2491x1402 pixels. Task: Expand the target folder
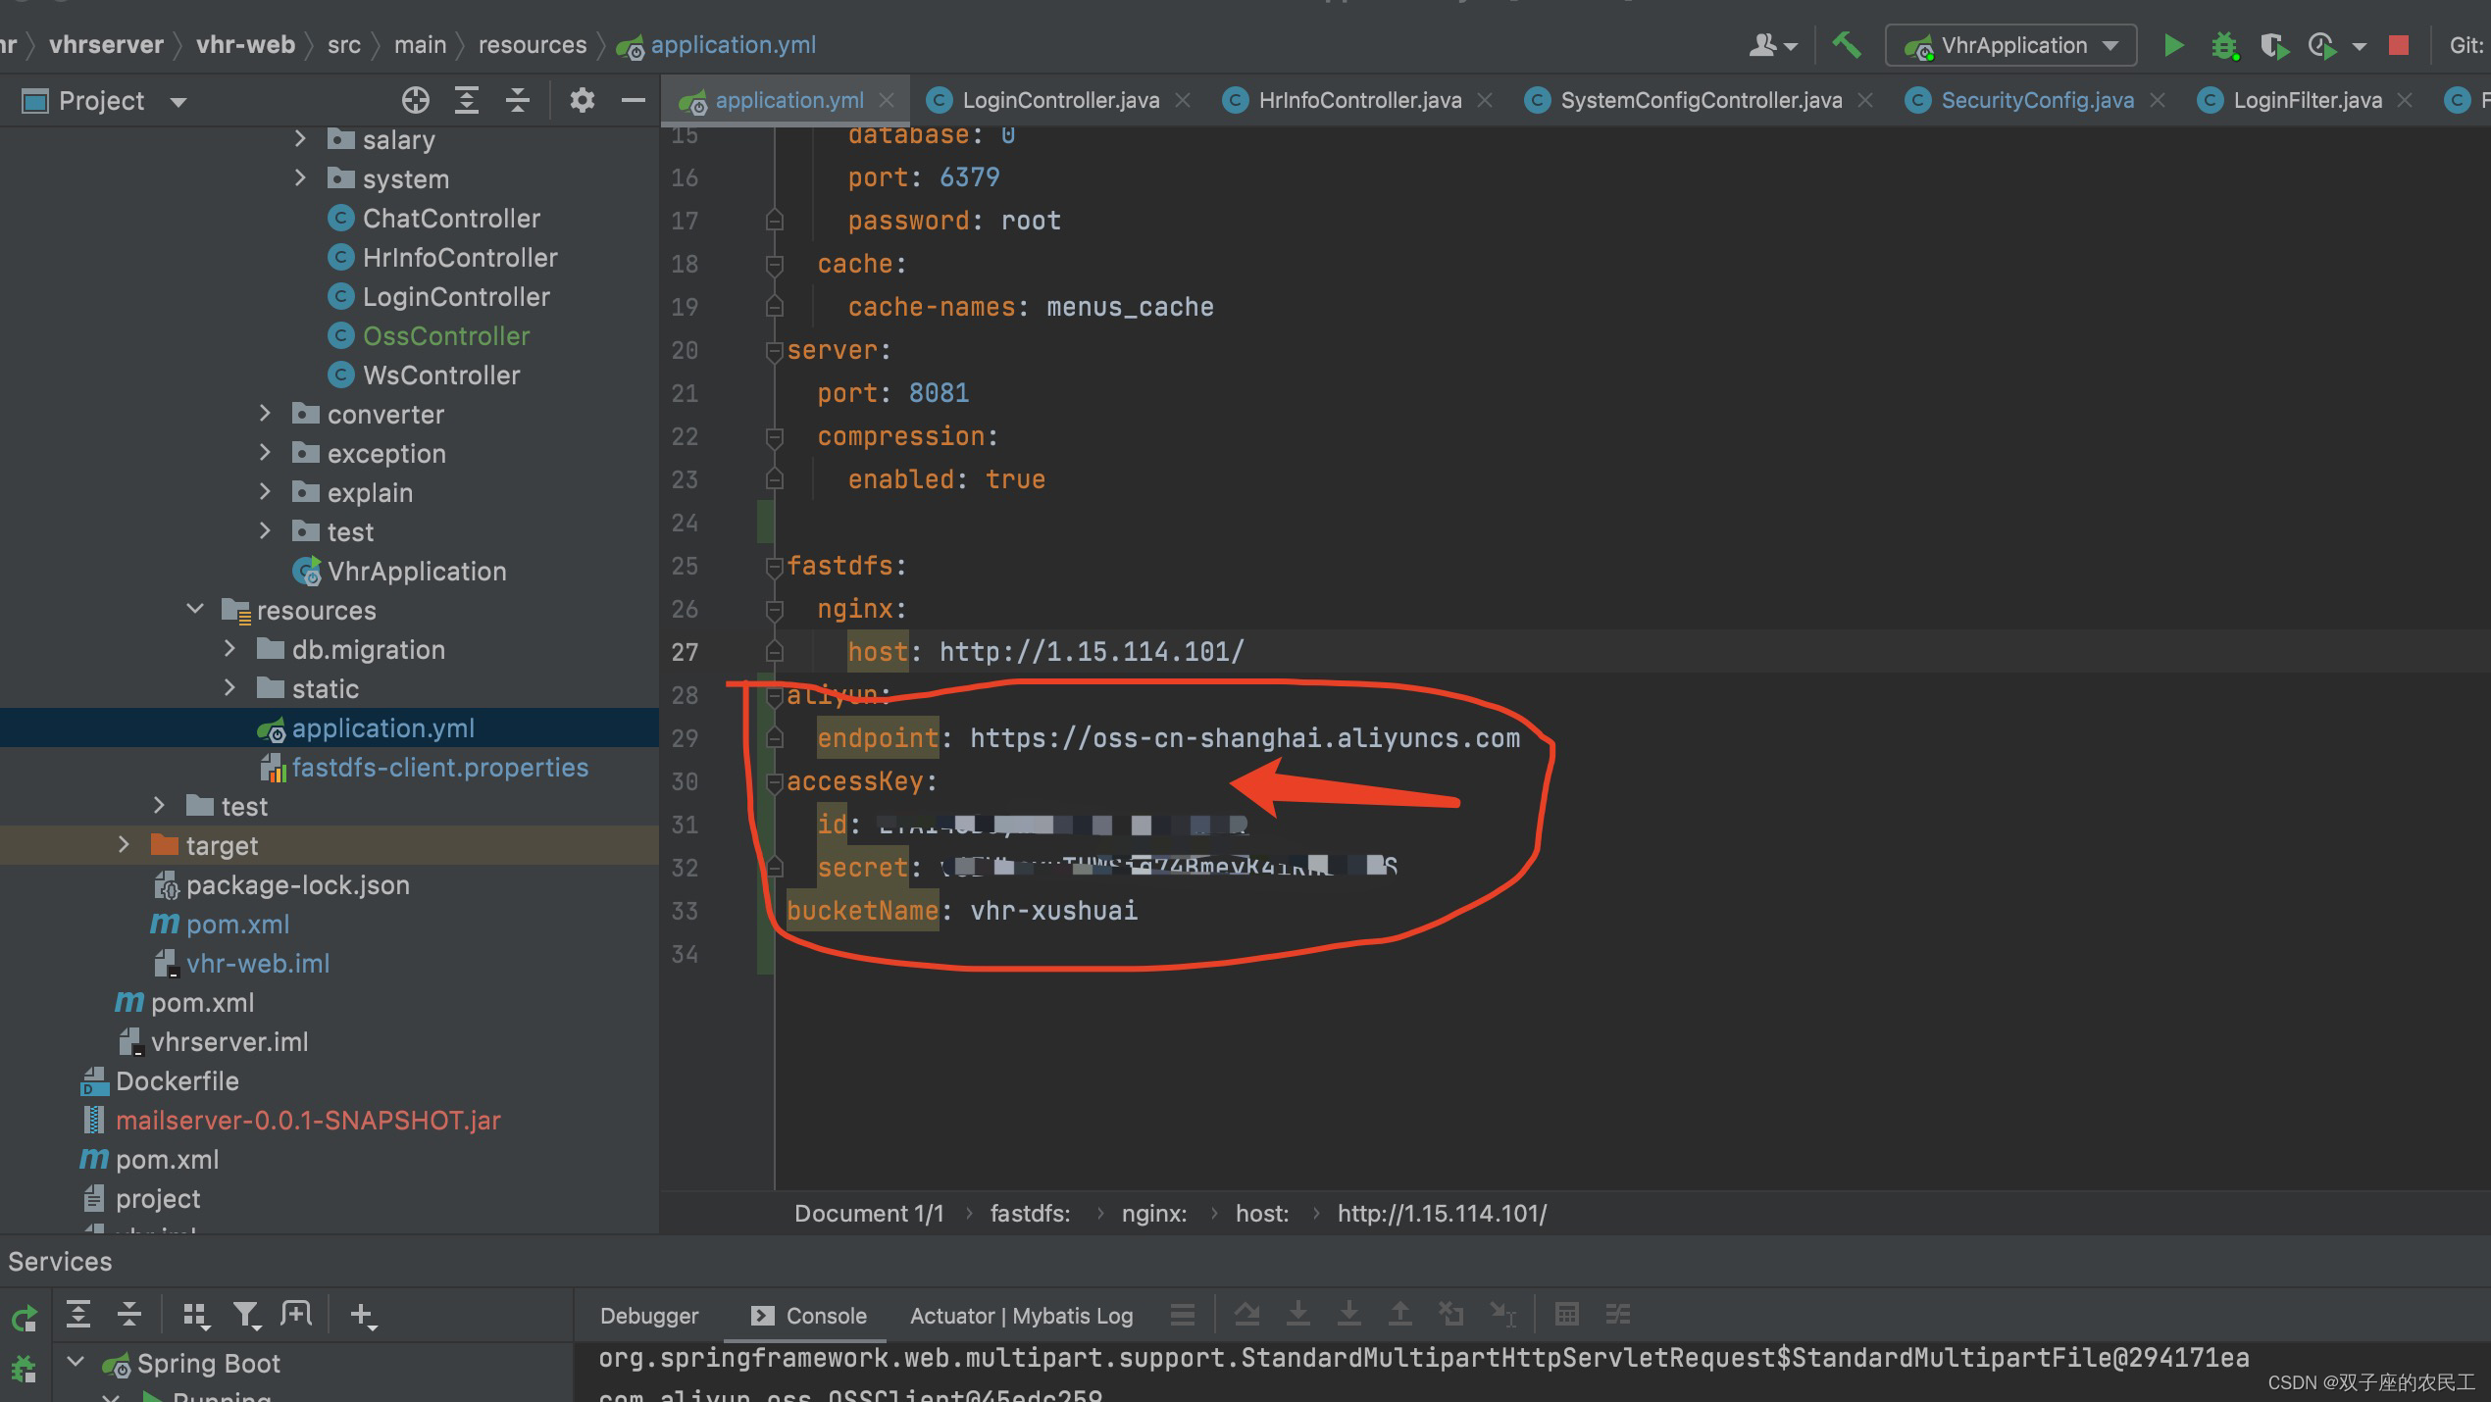124,845
